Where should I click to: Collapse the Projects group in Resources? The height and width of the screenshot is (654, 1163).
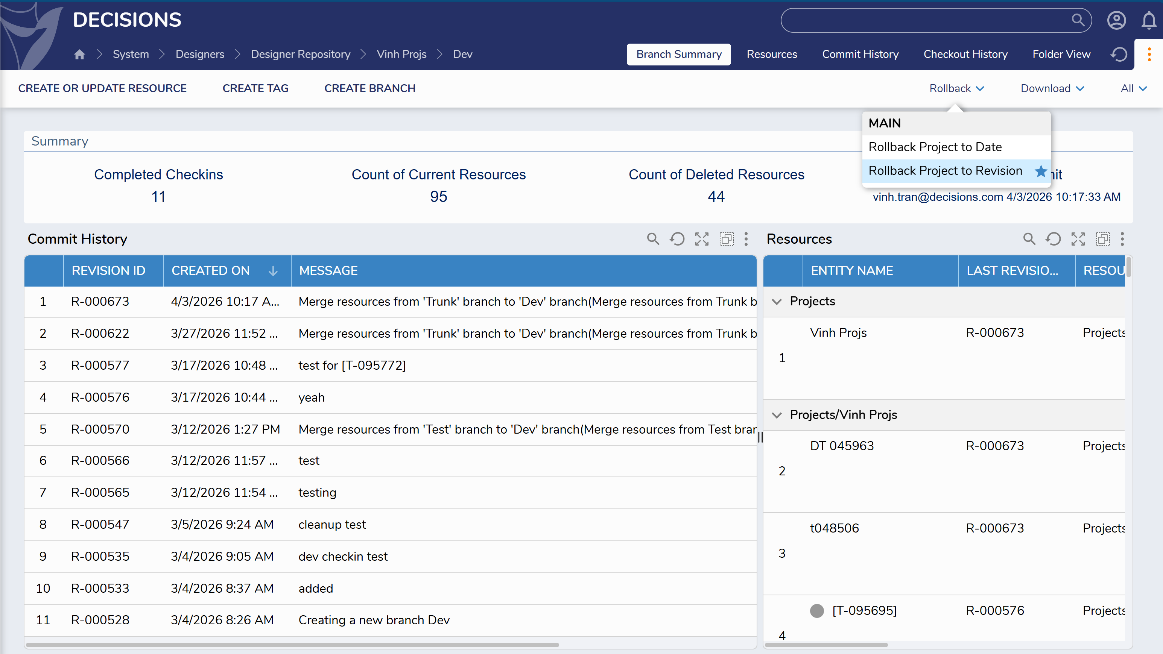[777, 302]
